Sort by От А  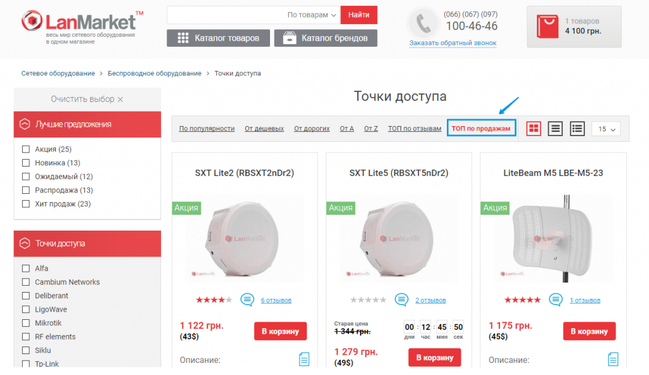[347, 129]
